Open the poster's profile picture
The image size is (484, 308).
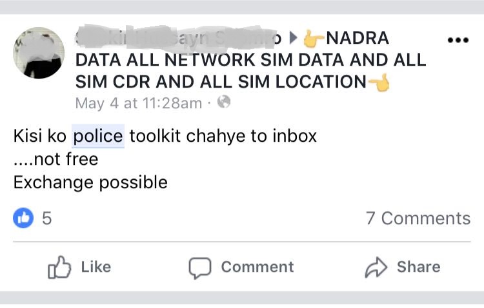point(39,53)
